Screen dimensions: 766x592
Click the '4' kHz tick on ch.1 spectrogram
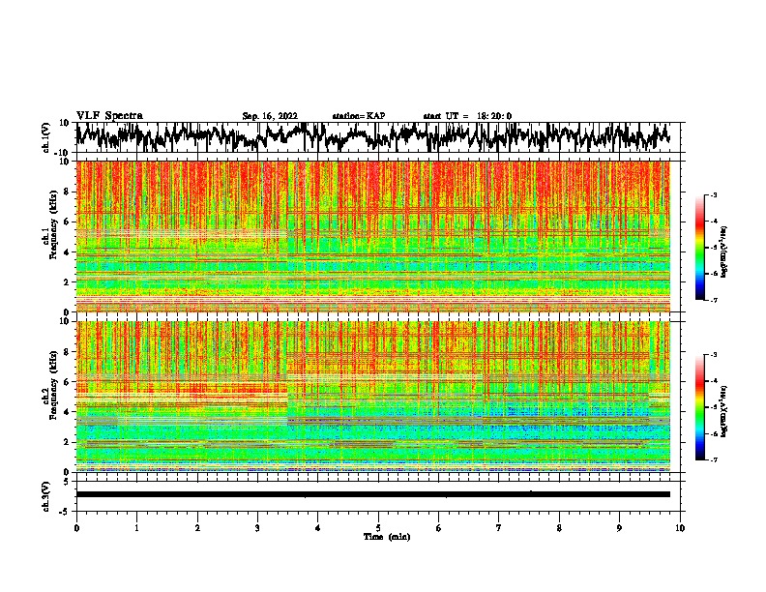(x=67, y=252)
